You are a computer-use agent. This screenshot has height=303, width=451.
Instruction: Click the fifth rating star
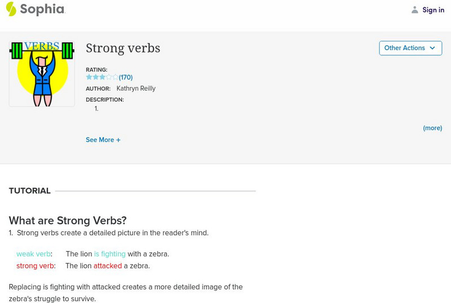click(x=116, y=77)
